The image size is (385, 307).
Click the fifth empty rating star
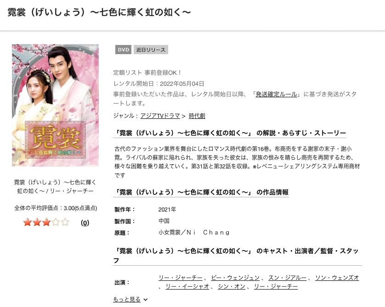click(x=65, y=223)
